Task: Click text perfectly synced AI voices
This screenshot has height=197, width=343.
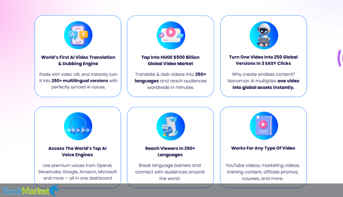Action: click(x=78, y=87)
